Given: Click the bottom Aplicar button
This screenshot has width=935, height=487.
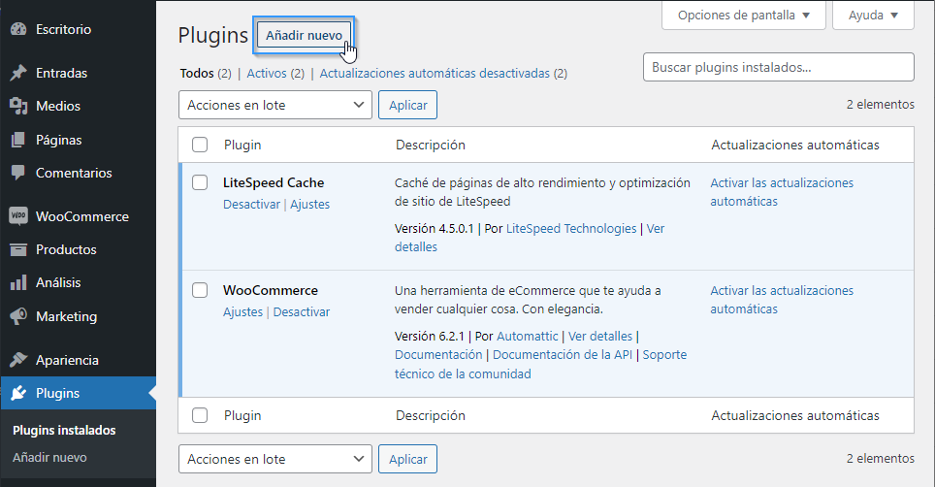Looking at the screenshot, I should [408, 459].
